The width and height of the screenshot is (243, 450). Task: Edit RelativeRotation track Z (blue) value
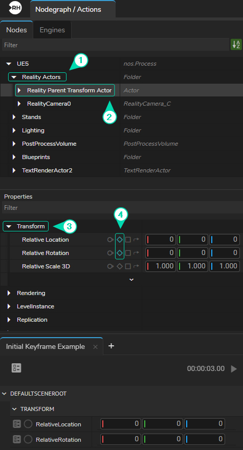coord(204,439)
